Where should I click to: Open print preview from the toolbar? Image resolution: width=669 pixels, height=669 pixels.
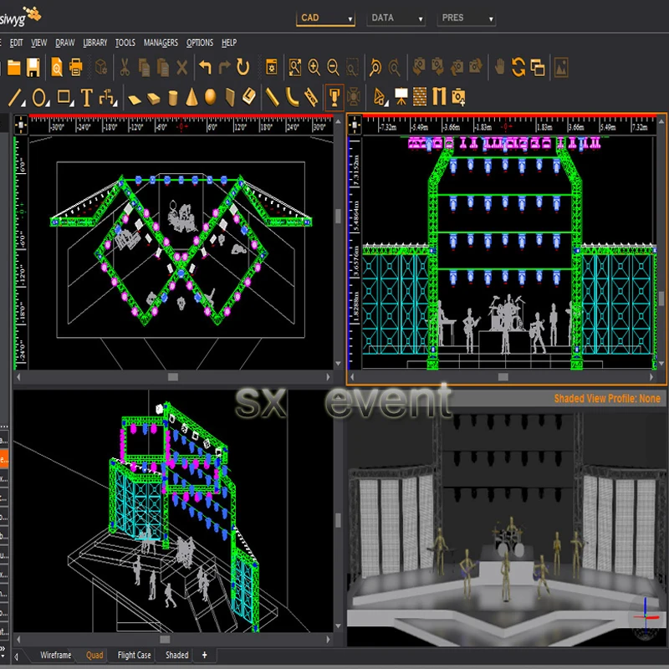(57, 68)
